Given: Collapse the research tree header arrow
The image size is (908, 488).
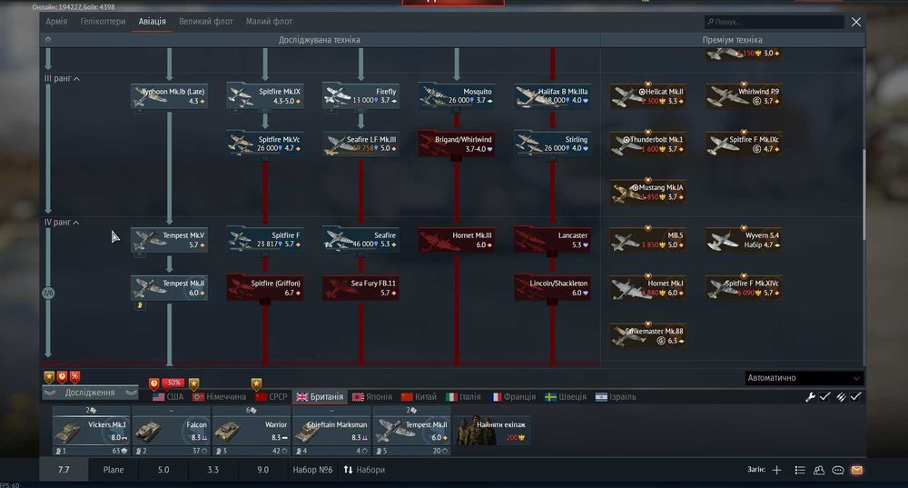Looking at the screenshot, I should click(x=48, y=39).
